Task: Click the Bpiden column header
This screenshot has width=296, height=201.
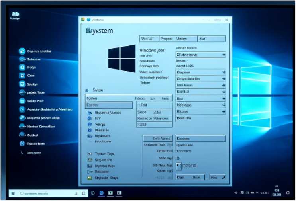Action: click(x=92, y=98)
